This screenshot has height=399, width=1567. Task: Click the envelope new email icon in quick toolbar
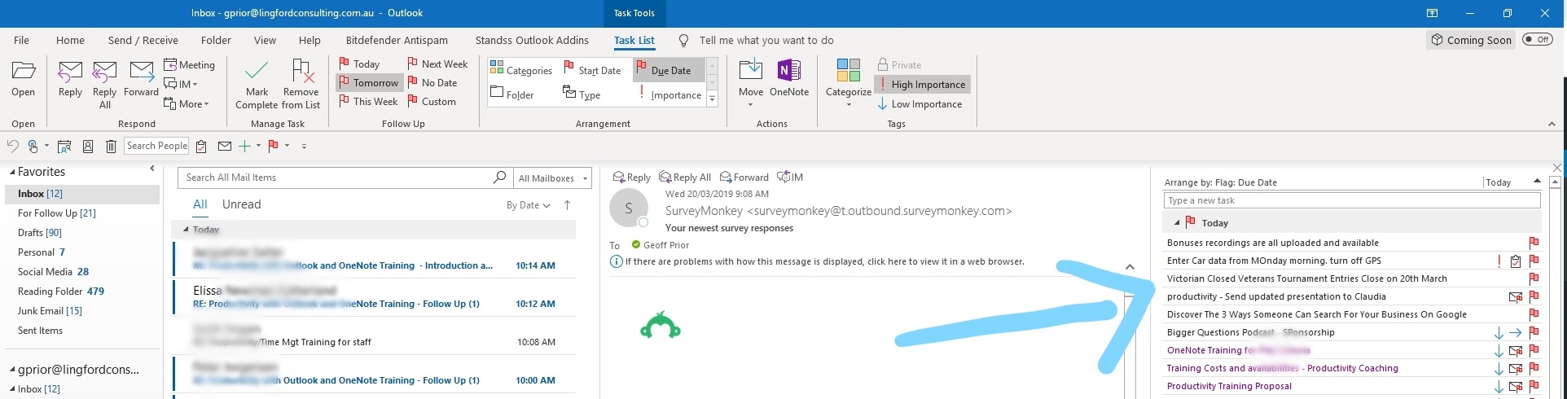[225, 146]
